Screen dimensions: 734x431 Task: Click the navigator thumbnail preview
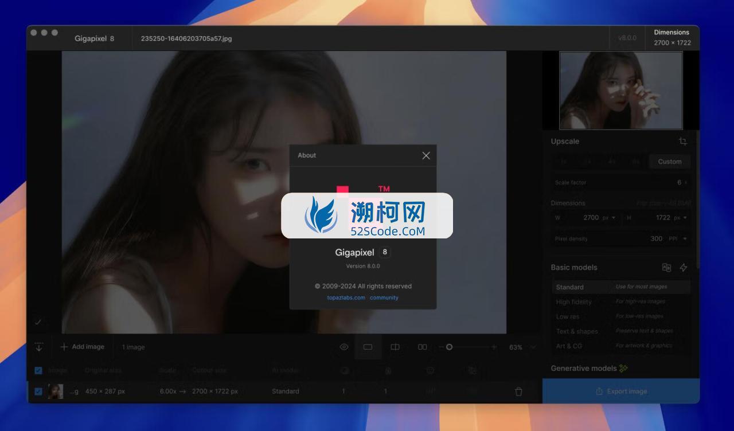click(621, 90)
